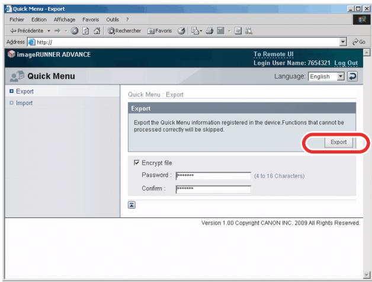This screenshot has height=282, width=372.
Task: Open the Favoris toolbar button
Action: pos(159,31)
